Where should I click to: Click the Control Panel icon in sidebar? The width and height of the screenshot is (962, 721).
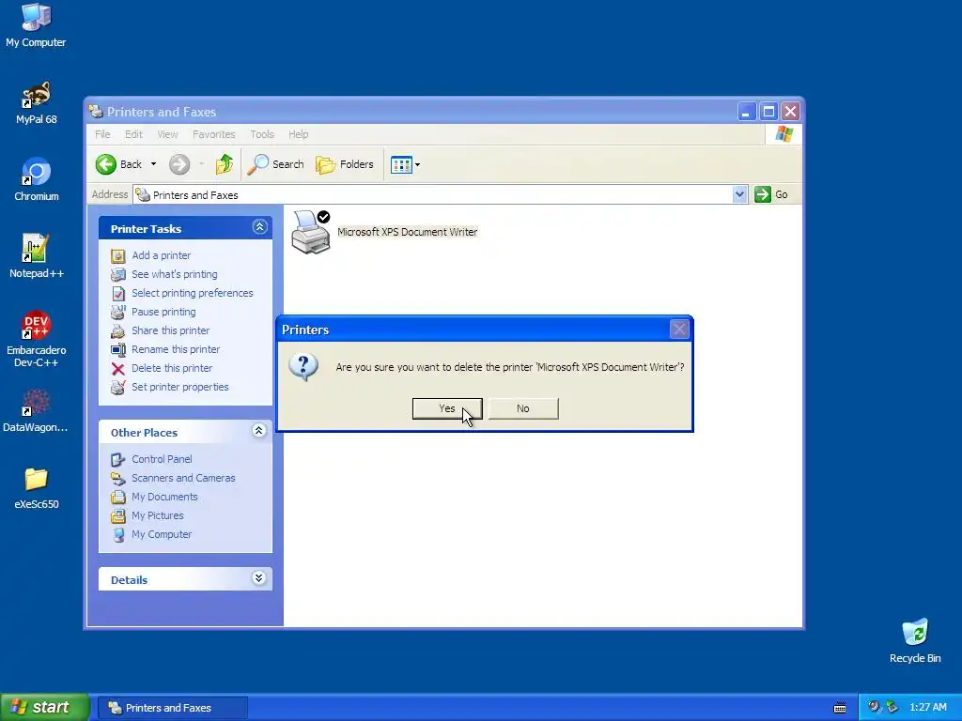click(117, 459)
